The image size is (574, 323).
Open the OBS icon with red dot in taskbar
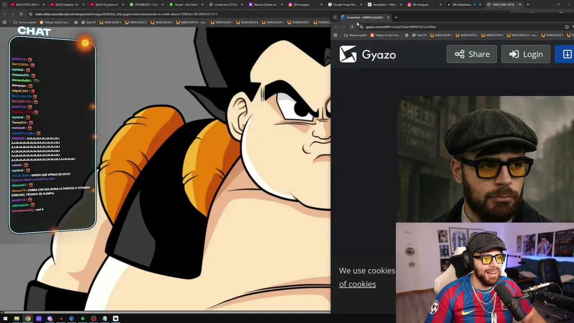click(x=94, y=319)
